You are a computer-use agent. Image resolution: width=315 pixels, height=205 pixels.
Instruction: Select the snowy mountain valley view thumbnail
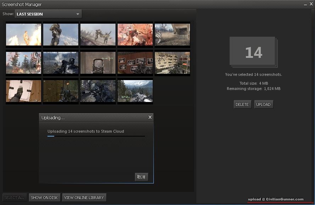coord(135,91)
